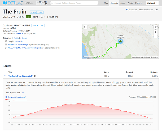Open the coordinates Open dropdown
Screen dimensions: 162x132
click(x=35, y=25)
